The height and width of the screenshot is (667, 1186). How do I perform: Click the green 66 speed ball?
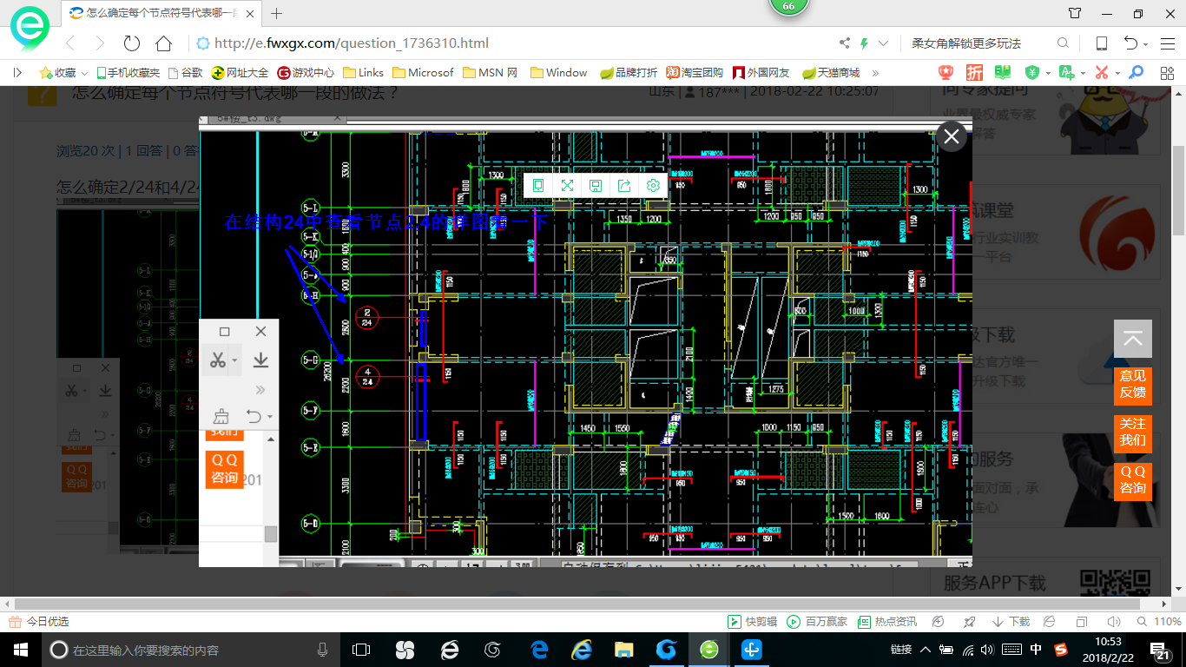coord(788,5)
